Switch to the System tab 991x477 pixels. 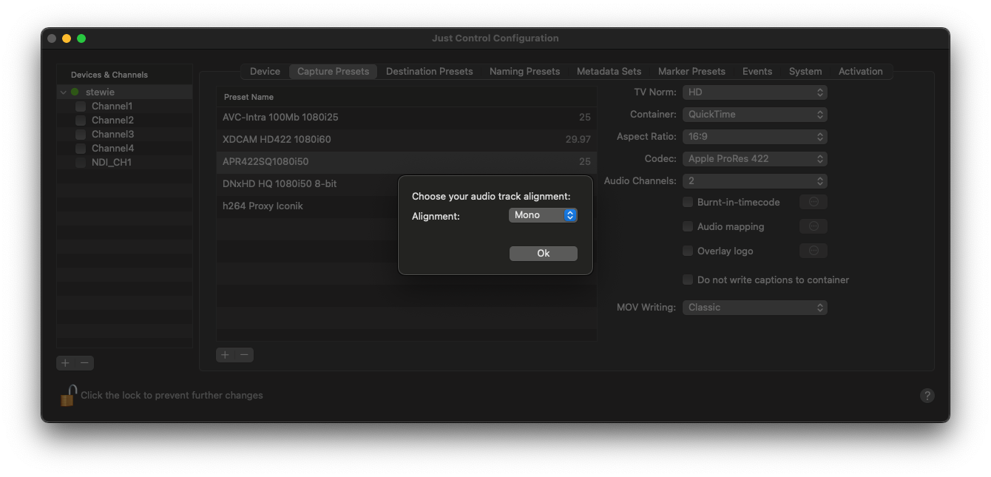(805, 72)
